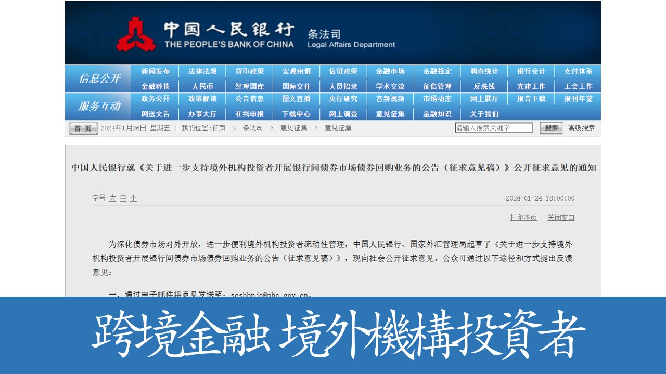
Task: Set font size to 小
Action: [134, 198]
